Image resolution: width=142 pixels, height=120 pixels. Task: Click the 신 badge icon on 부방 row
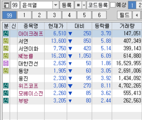(x=6, y=100)
